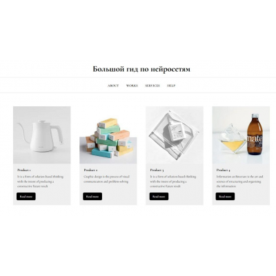Click the Product 4 title

pyautogui.click(x=224, y=170)
